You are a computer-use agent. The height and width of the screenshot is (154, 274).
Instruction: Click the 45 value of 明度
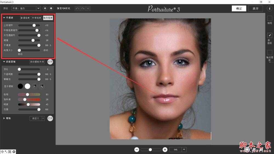tap(47, 104)
